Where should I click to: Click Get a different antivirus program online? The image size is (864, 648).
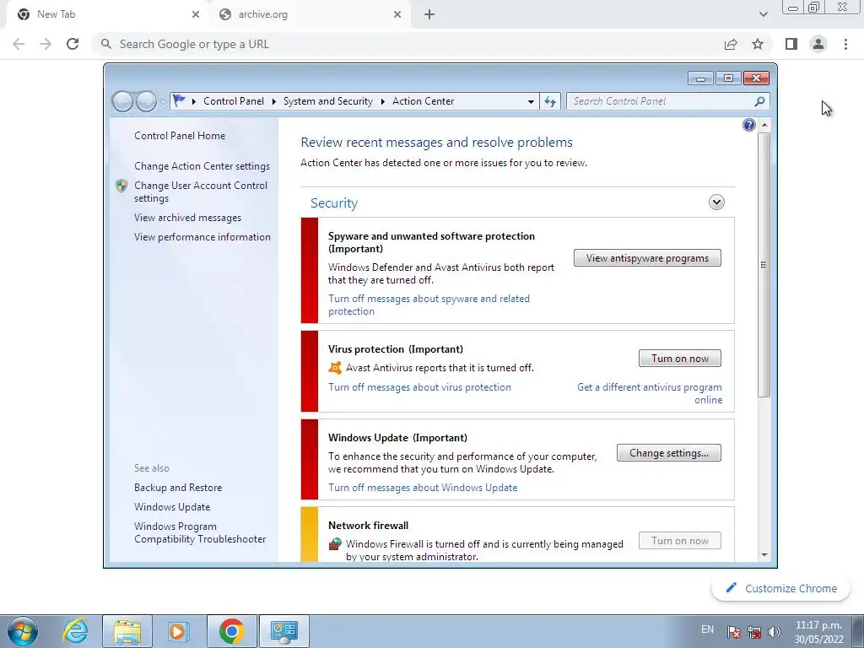pos(650,393)
